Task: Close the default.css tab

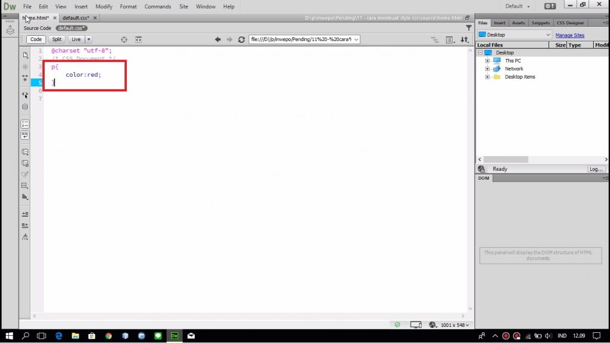Action: [95, 18]
